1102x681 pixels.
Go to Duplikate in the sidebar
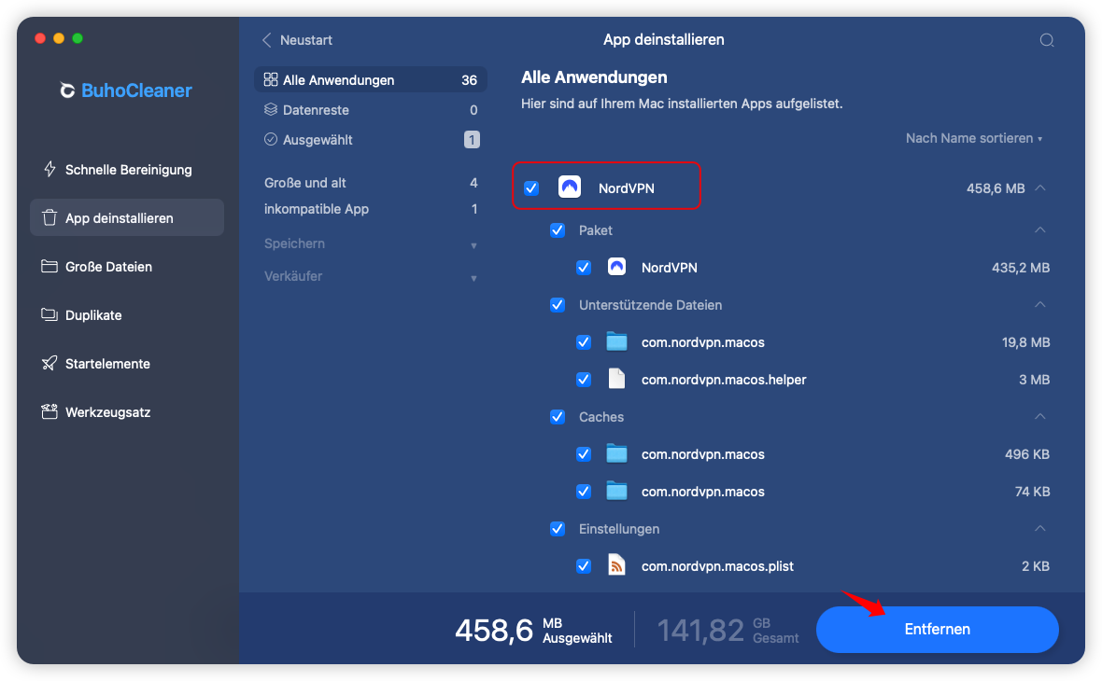pyautogui.click(x=126, y=314)
